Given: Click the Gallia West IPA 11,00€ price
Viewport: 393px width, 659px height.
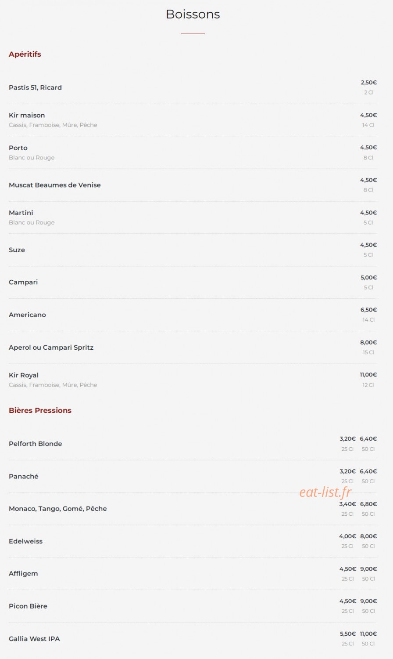Looking at the screenshot, I should (368, 634).
